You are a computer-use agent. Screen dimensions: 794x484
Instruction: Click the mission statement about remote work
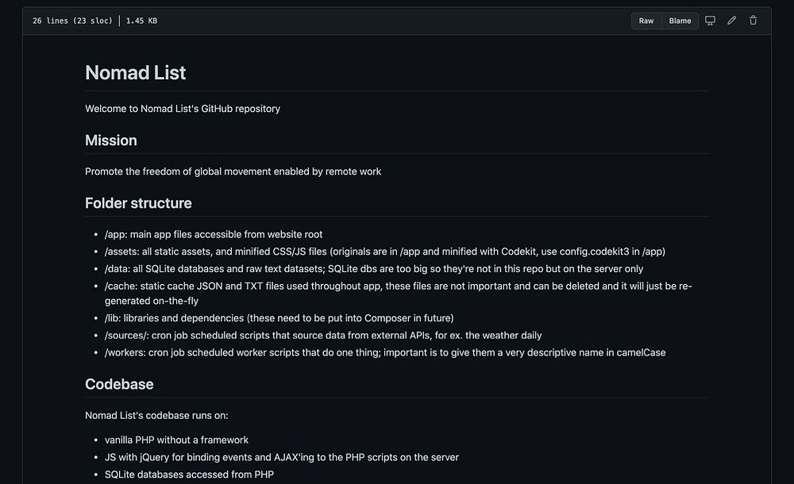coord(233,171)
